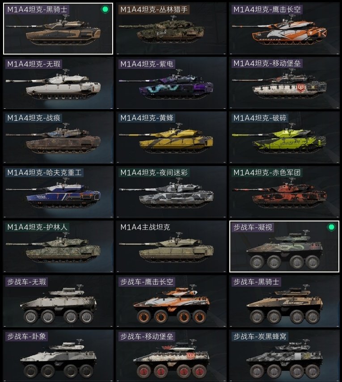The height and width of the screenshot is (382, 342).
Task: Click green equipped indicator on 步战车-凝视
Action: [331, 227]
